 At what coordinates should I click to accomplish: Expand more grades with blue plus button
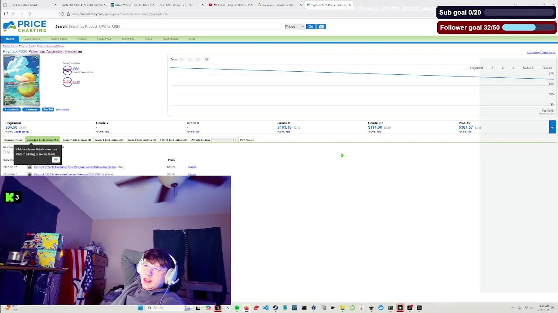(552, 127)
